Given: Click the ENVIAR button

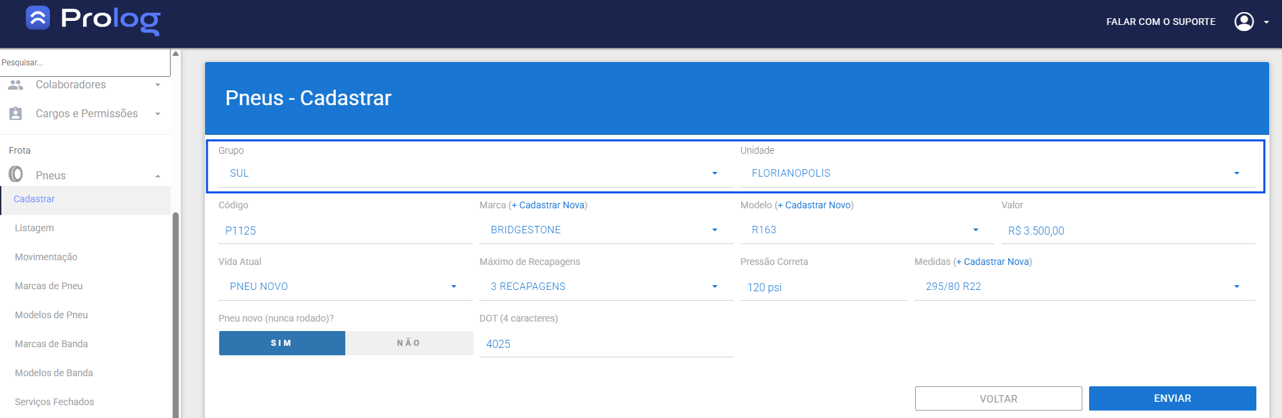Looking at the screenshot, I should [x=1172, y=398].
